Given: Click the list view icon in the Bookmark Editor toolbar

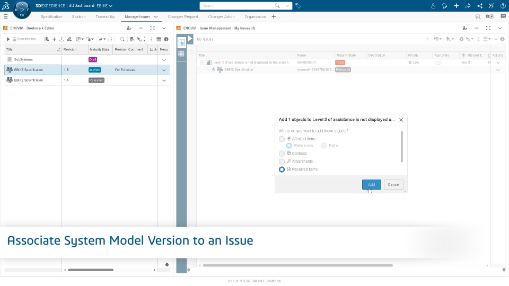Looking at the screenshot, I should 159,39.
